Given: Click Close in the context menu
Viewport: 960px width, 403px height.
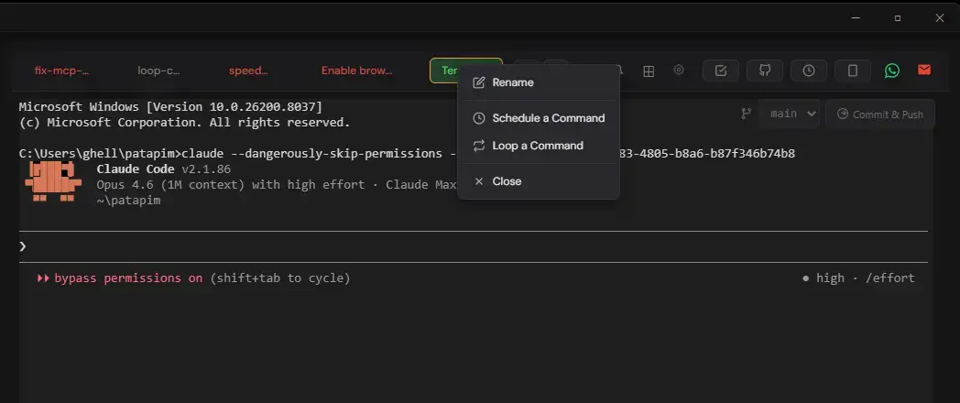Looking at the screenshot, I should pyautogui.click(x=507, y=181).
